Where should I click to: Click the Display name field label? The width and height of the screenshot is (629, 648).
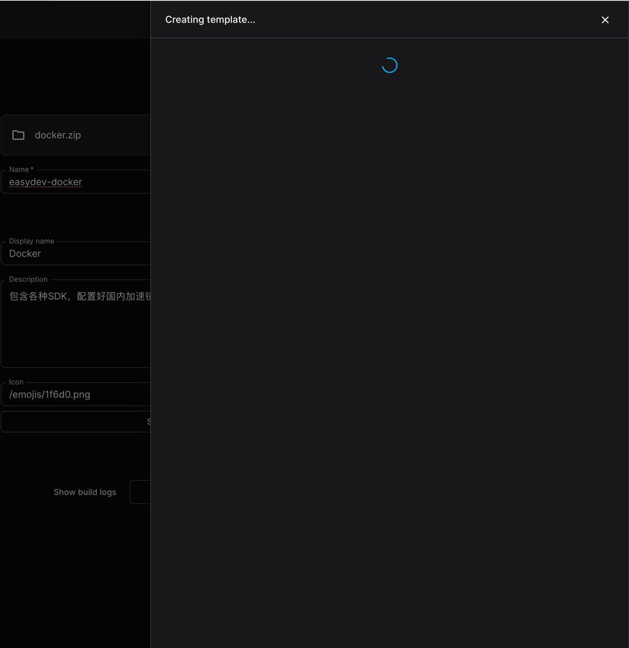(32, 241)
